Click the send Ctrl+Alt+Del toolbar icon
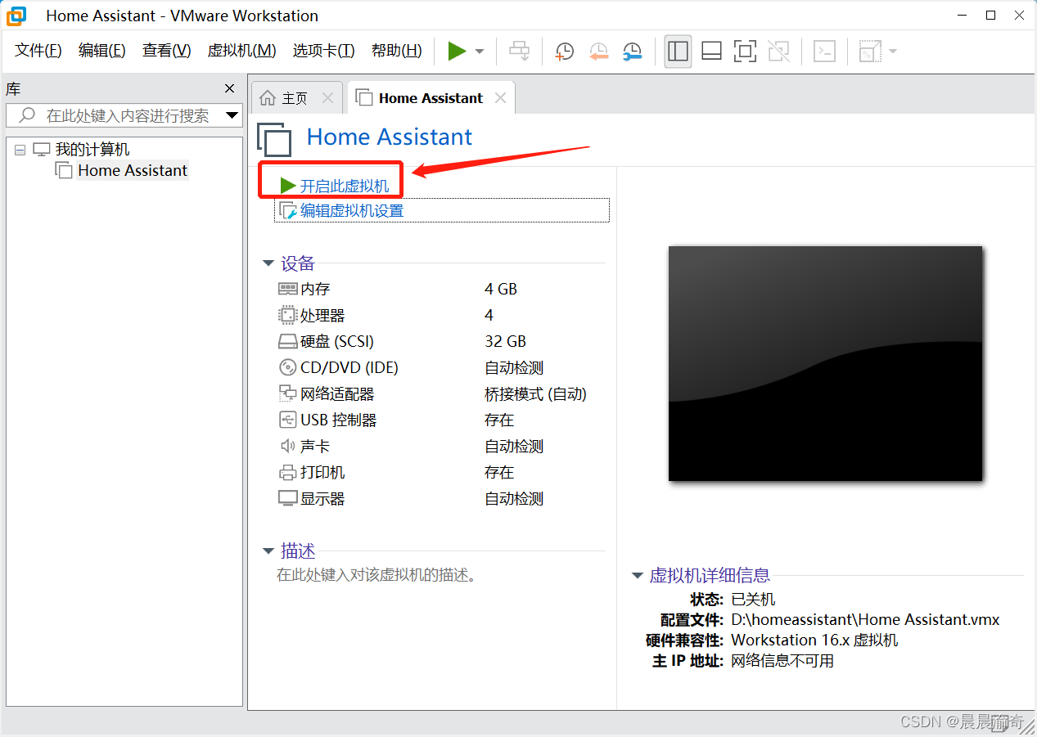The height and width of the screenshot is (737, 1037). coord(519,51)
